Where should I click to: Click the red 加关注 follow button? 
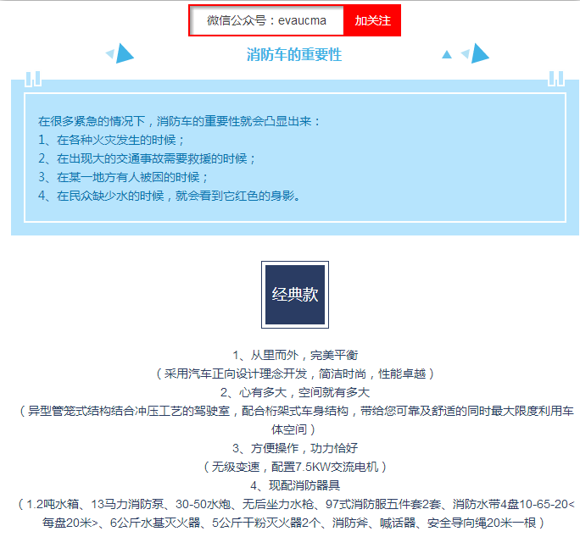(x=372, y=20)
